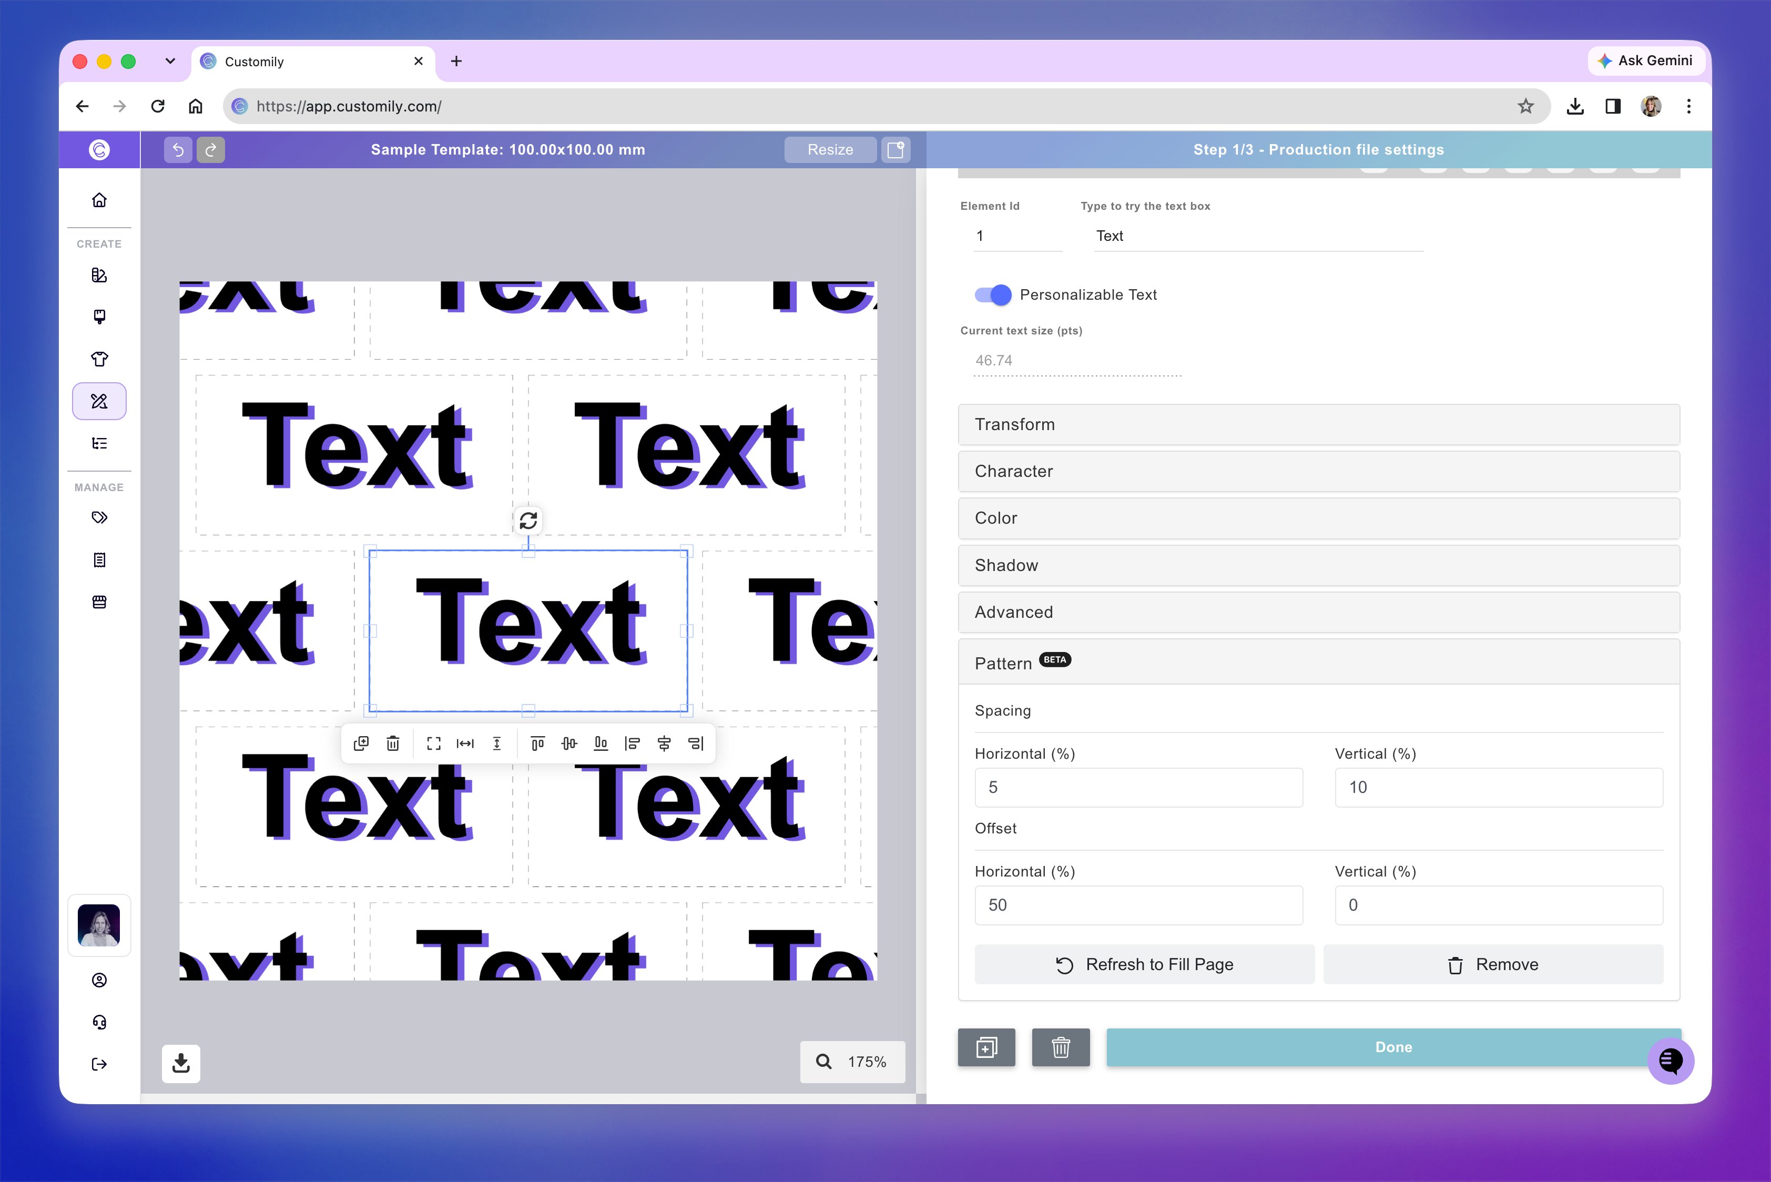1771x1182 pixels.
Task: Expand the Advanced section
Action: point(1319,612)
